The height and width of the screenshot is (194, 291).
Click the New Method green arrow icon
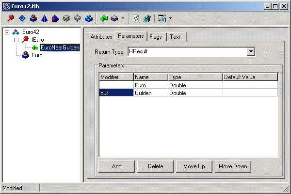coord(103,18)
